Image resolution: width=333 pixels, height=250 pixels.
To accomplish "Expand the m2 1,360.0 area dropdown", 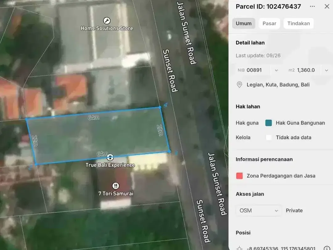I will click(327, 70).
